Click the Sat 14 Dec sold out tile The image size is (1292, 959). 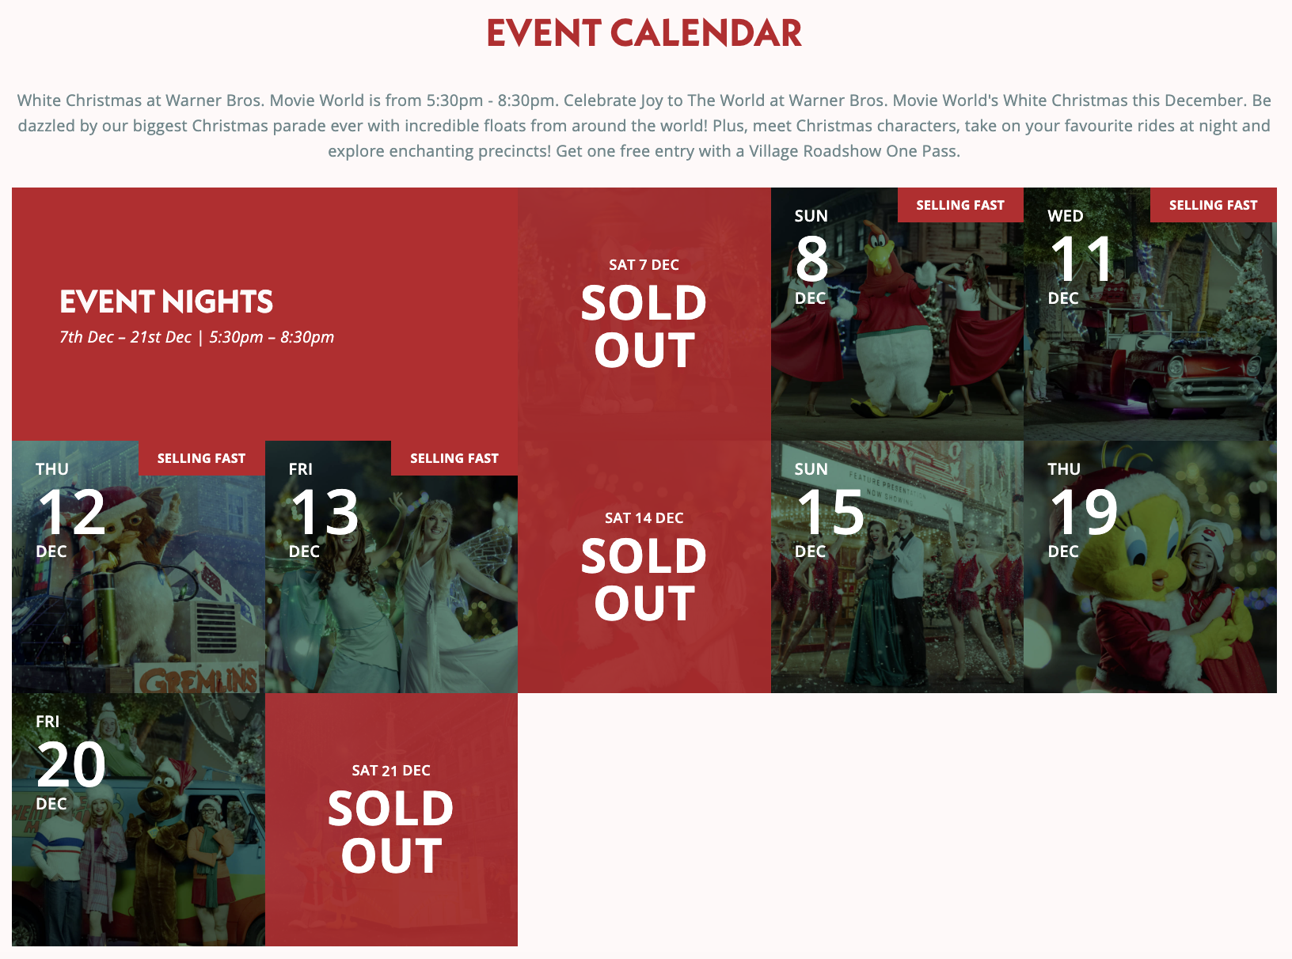[x=644, y=567]
